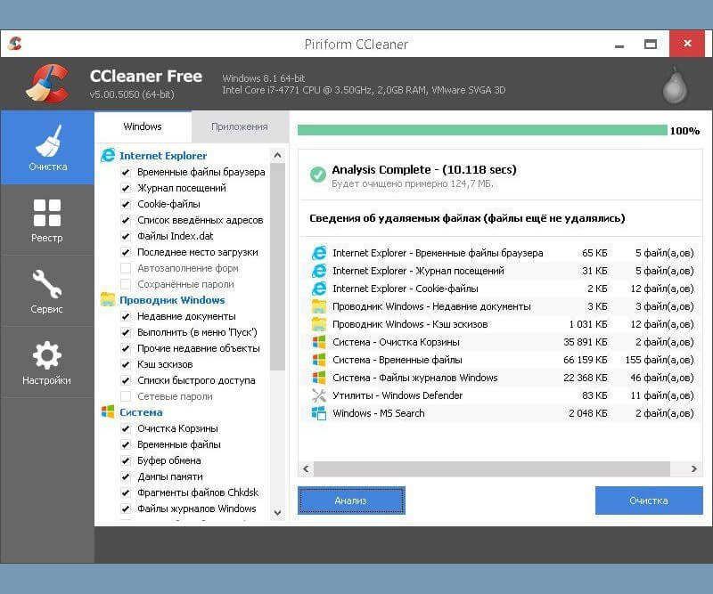The height and width of the screenshot is (594, 713).
Task: Click the Piriform pear icon
Action: click(x=675, y=85)
